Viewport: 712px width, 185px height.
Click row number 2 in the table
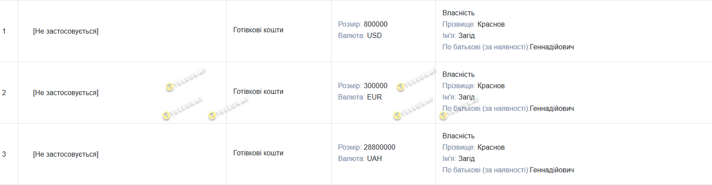pos(4,92)
